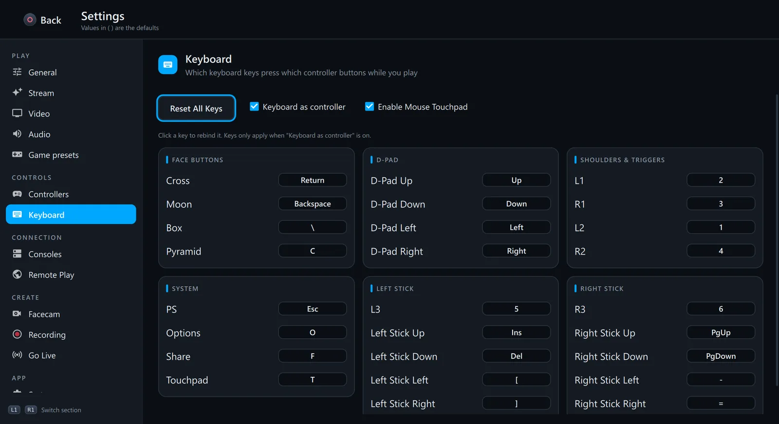Click the General sliders icon in sidebar
Screen dimensions: 779x424
click(x=17, y=72)
